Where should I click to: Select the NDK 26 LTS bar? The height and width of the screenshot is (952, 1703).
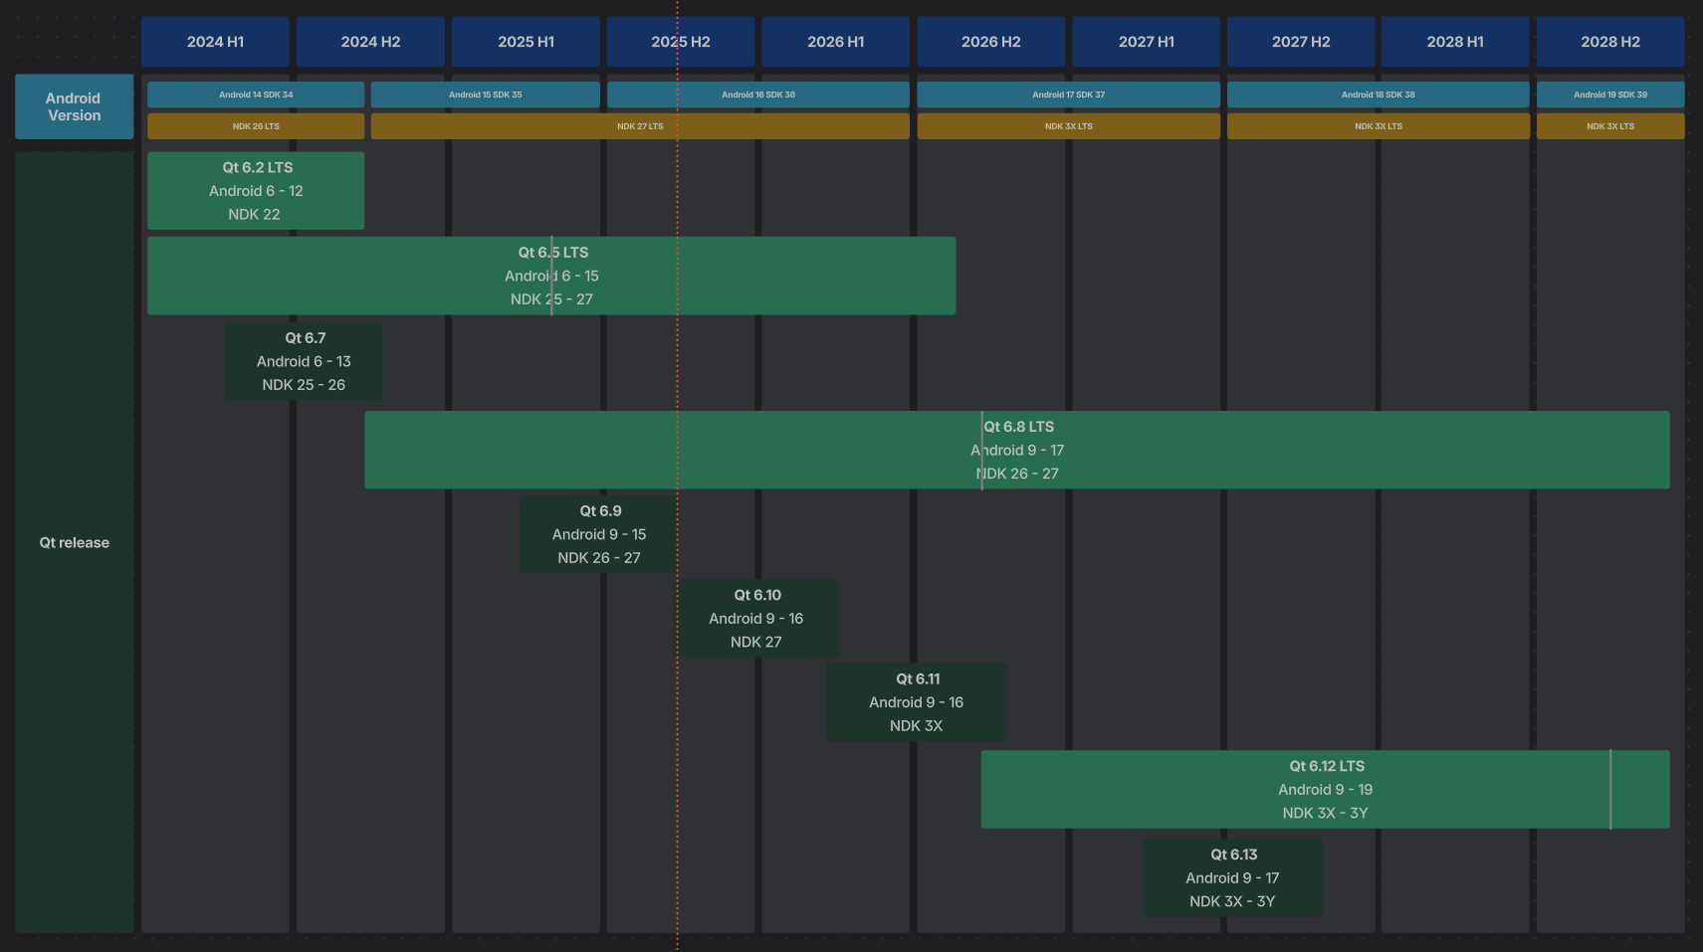point(256,126)
